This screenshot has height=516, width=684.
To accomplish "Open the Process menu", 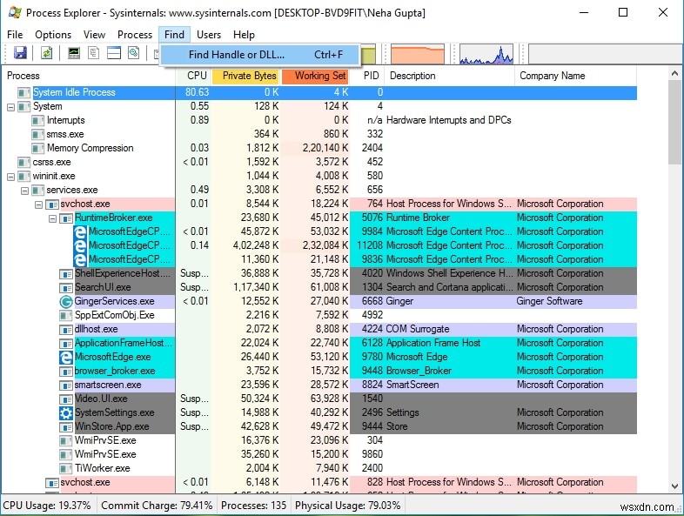I will tap(135, 35).
